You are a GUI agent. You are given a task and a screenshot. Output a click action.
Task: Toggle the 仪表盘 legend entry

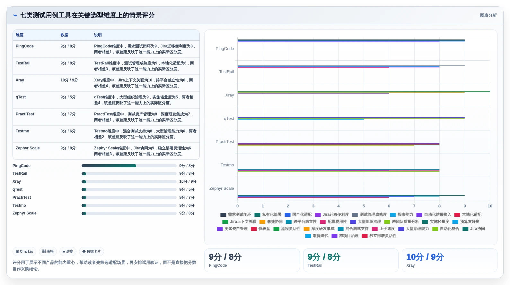coord(260,229)
